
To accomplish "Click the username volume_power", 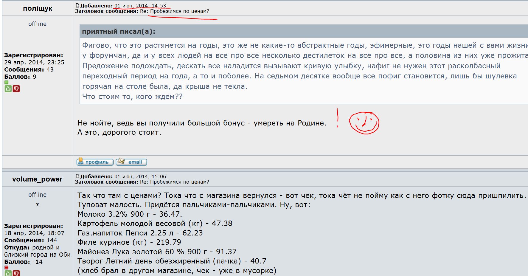I will click(37, 179).
